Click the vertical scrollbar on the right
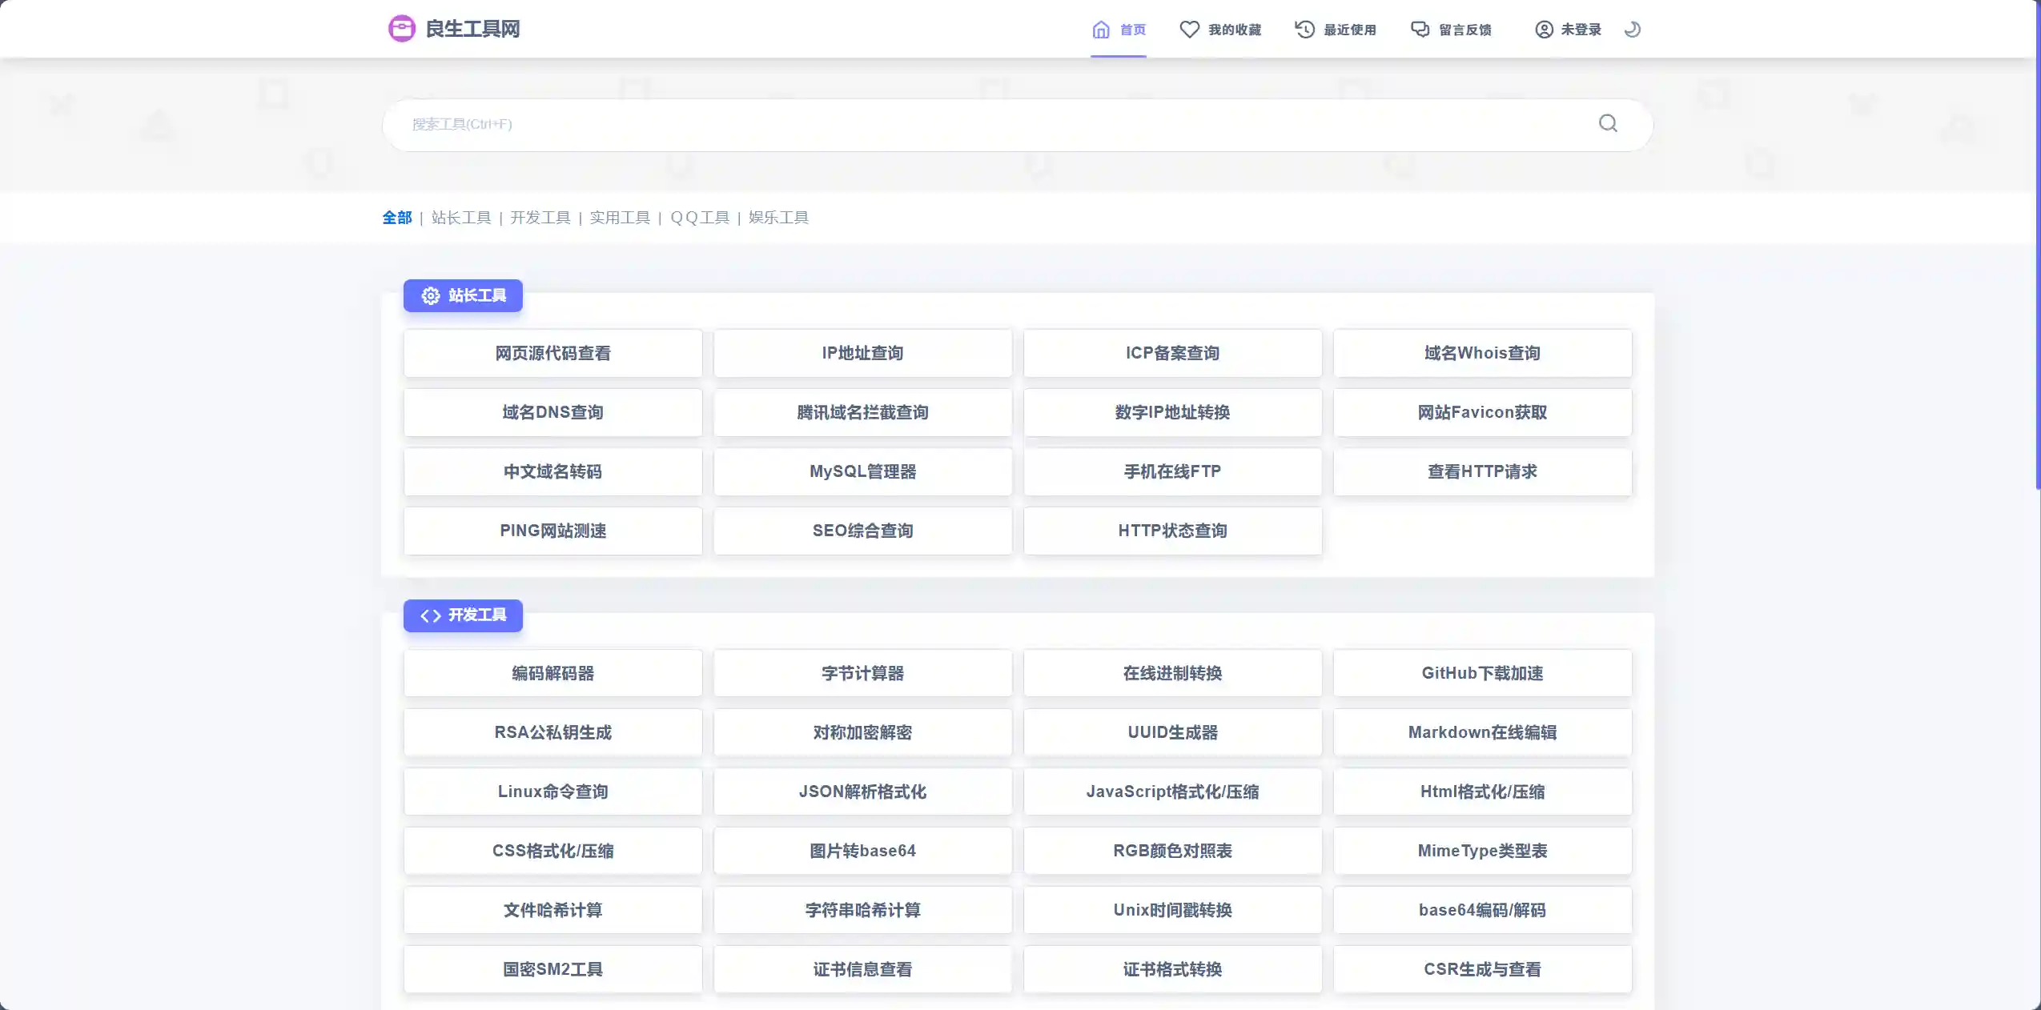Screen dimensions: 2041x1010 2036,240
